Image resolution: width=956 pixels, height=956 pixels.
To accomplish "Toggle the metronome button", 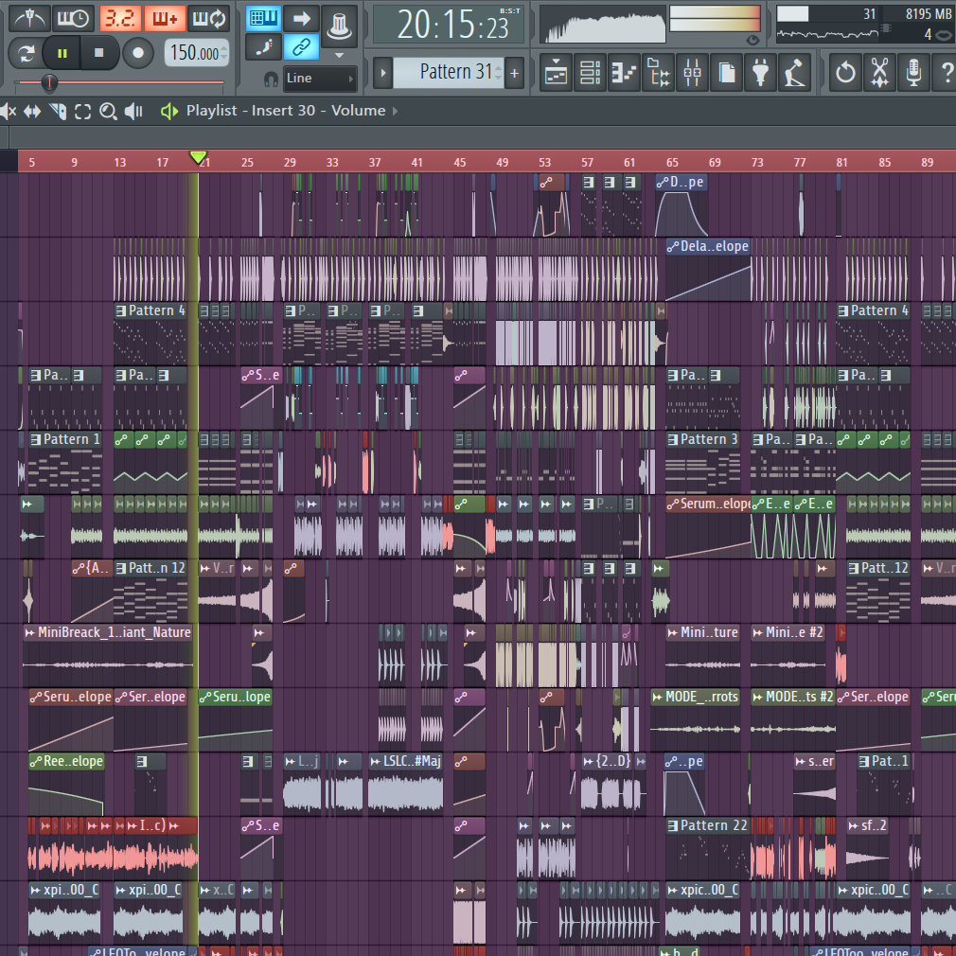I will tap(28, 18).
